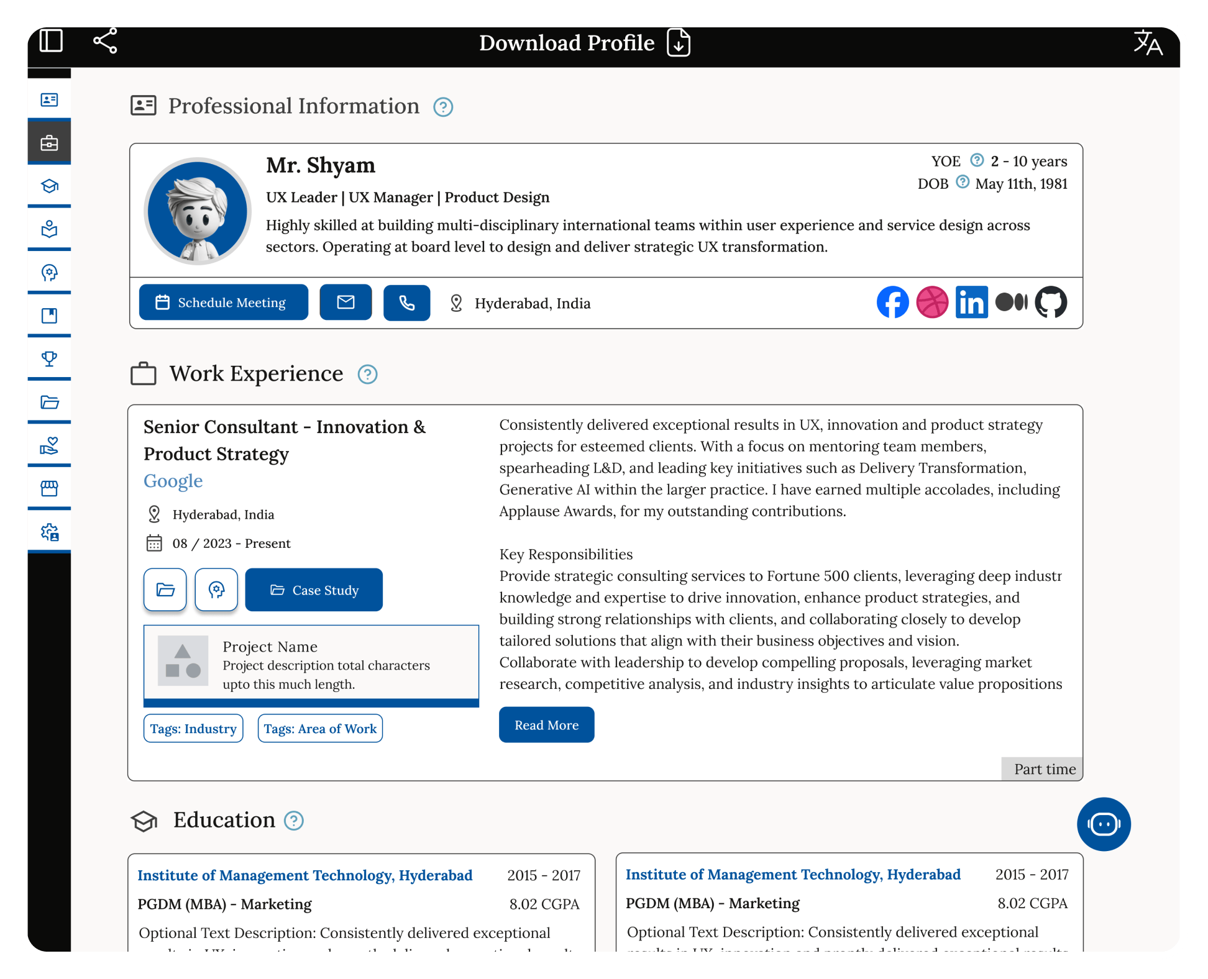
Task: Click the phone call button
Action: tap(406, 303)
